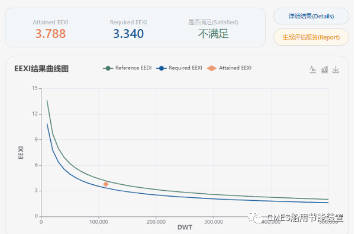Click the DWT x-axis title
Image resolution: width=355 pixels, height=234 pixels.
[x=185, y=227]
